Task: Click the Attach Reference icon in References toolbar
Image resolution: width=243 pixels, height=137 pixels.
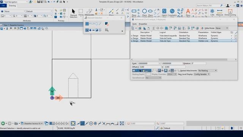Action: click(140, 28)
